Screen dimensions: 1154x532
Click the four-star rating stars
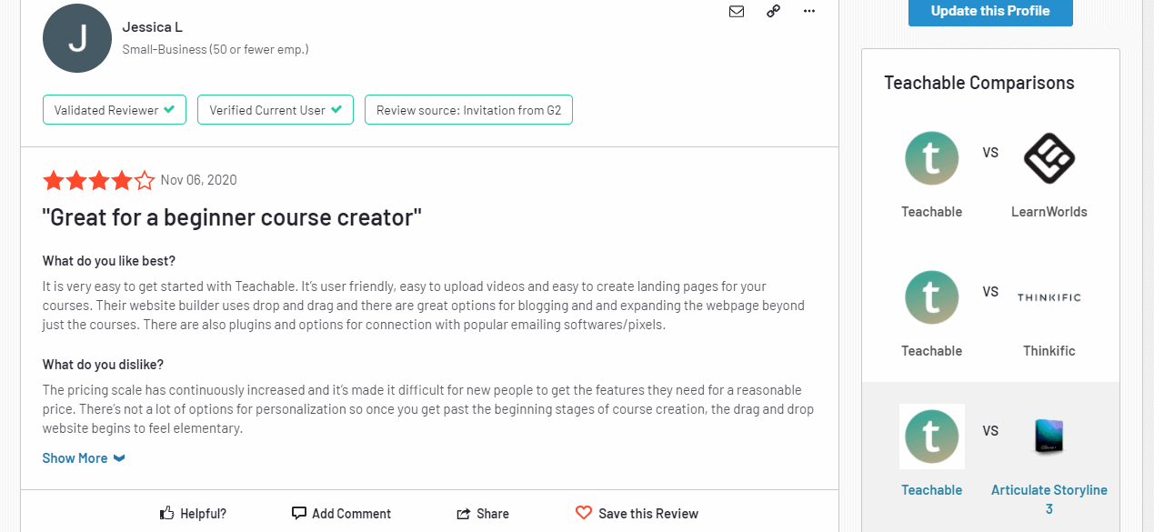click(x=98, y=180)
